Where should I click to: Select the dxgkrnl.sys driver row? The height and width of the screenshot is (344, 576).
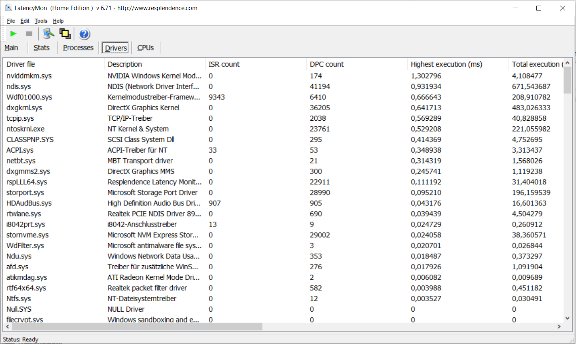283,108
